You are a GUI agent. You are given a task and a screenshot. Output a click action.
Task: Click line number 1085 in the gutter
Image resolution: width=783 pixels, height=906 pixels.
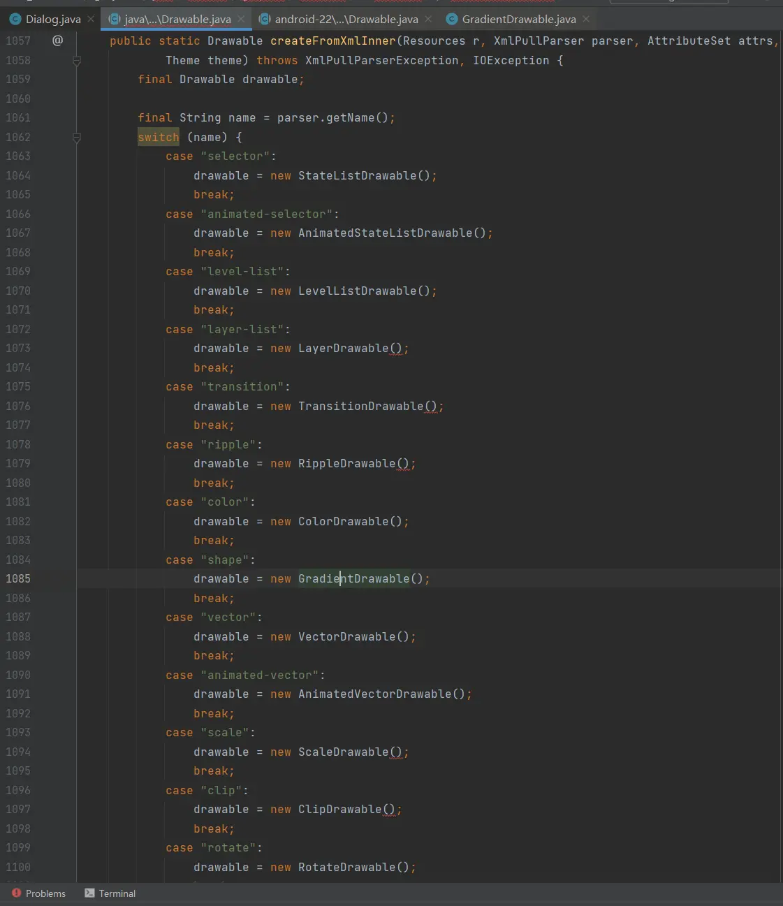click(x=18, y=578)
